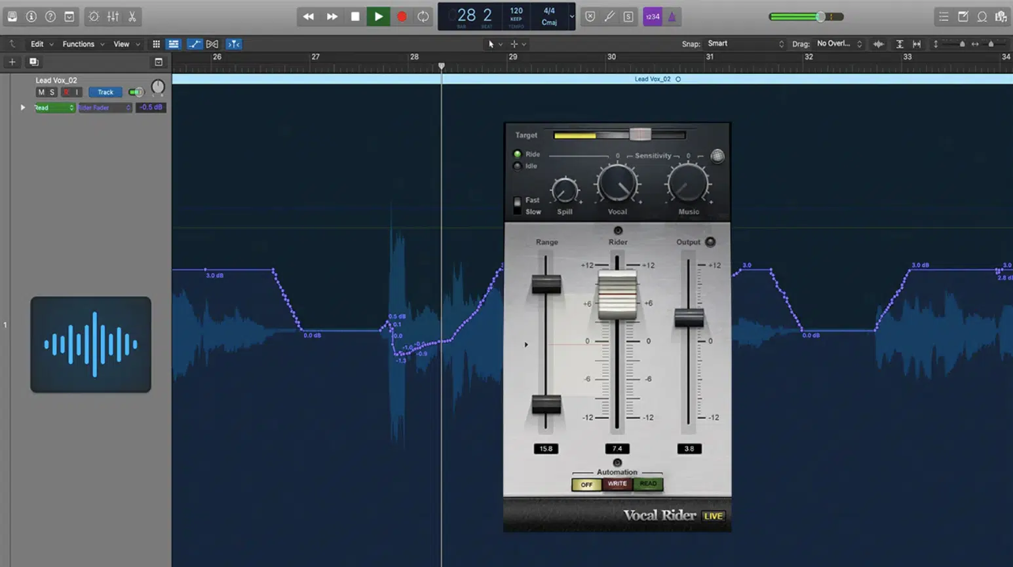Open the Inspector info icon

coord(31,16)
